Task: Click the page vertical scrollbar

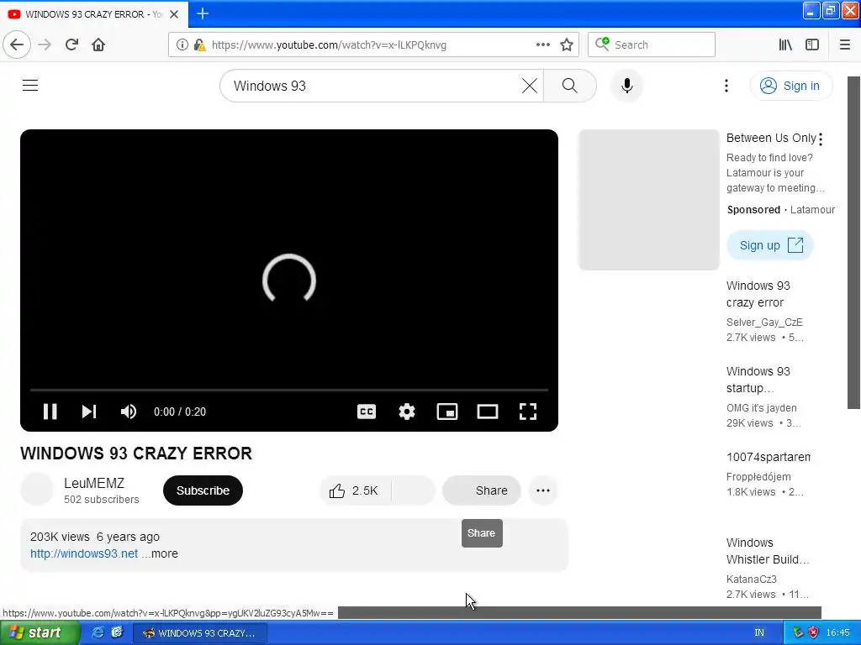Action: coord(853,242)
